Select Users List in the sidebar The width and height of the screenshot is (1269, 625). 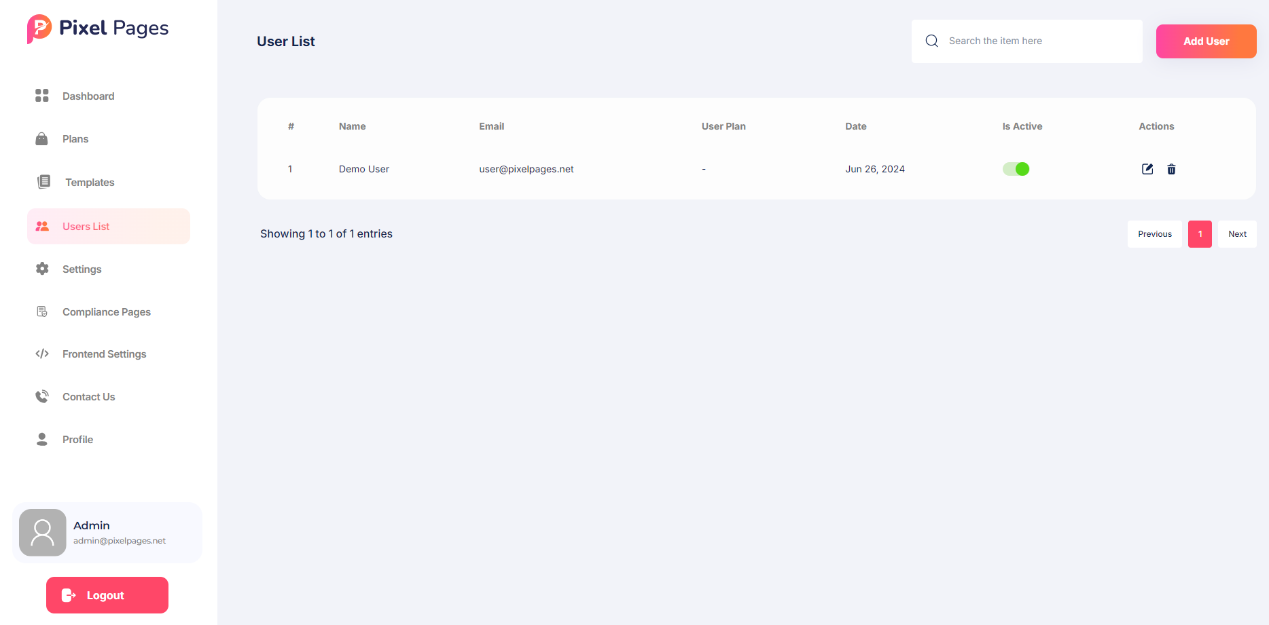[x=109, y=226]
